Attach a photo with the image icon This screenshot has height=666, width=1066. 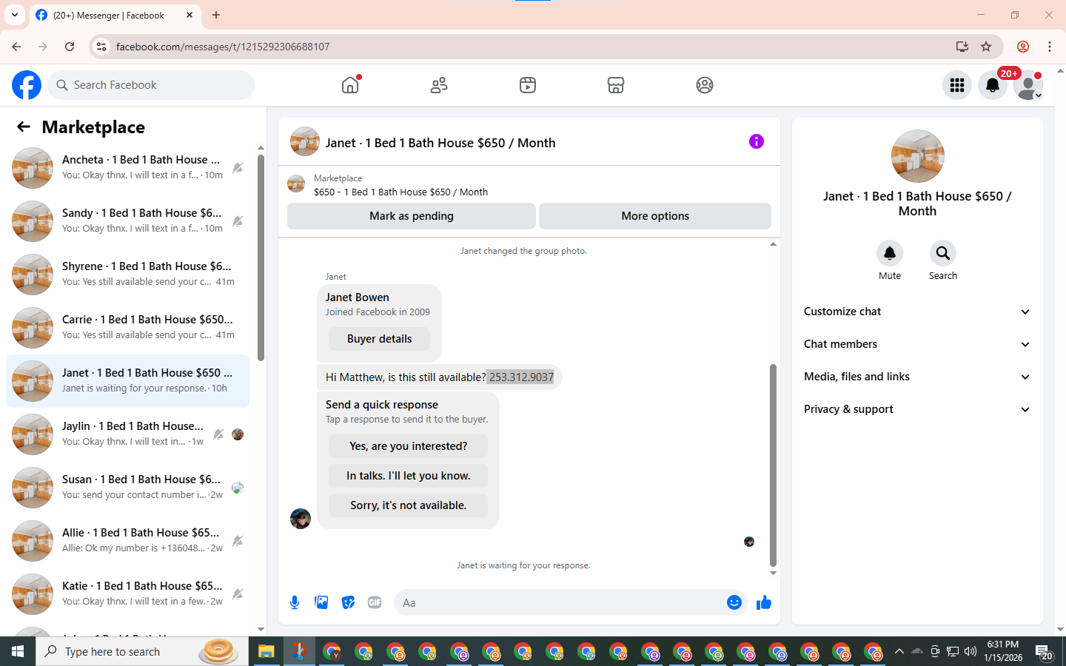tap(321, 602)
